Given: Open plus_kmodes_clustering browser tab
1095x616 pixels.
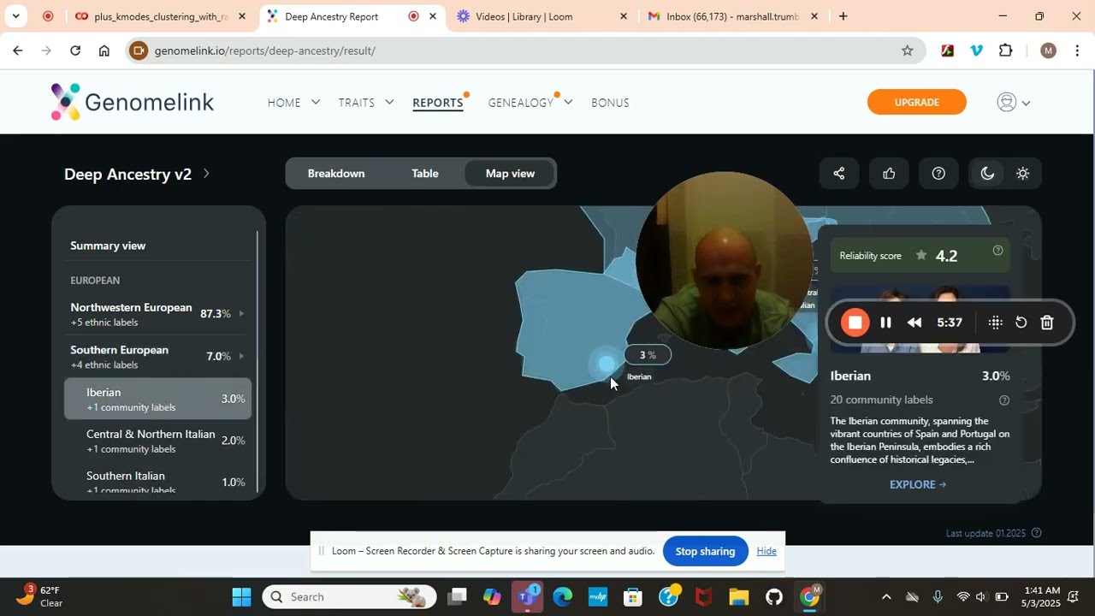Looking at the screenshot, I should click(x=161, y=16).
